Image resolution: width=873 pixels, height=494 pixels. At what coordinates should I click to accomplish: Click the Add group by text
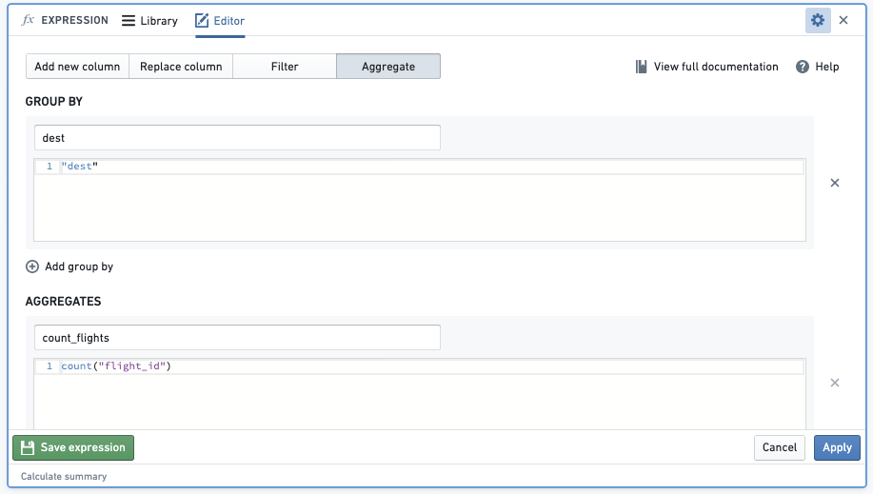tap(79, 267)
